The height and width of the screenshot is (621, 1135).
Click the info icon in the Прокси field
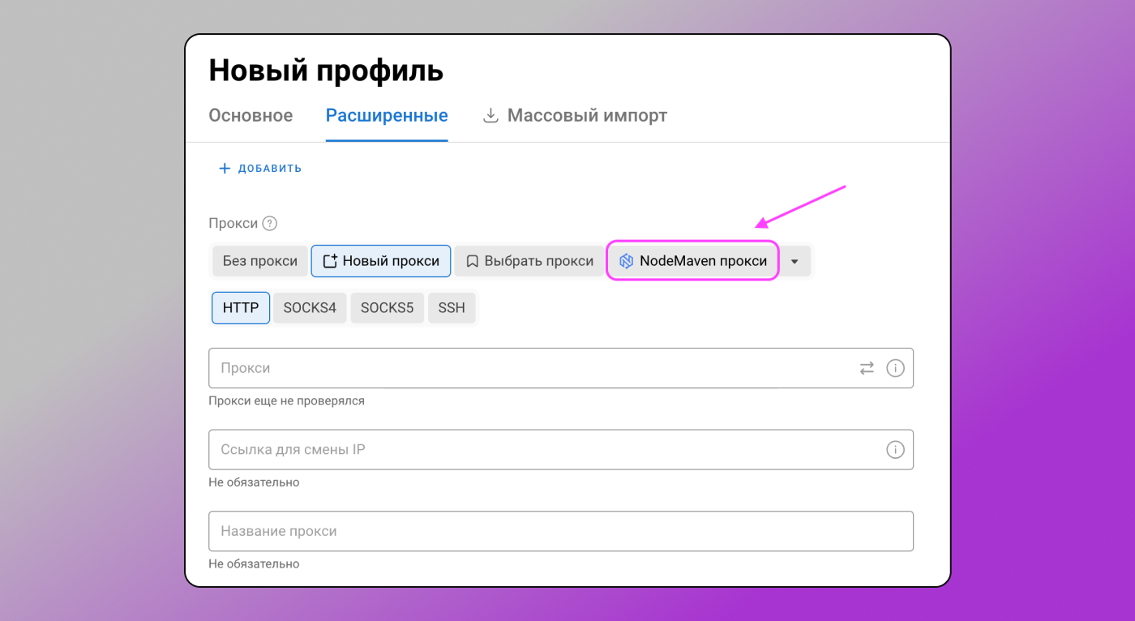coord(895,368)
